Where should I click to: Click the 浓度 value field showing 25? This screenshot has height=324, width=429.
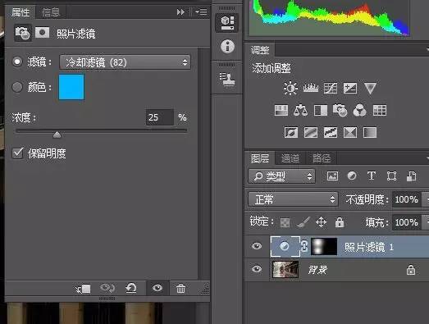pyautogui.click(x=159, y=117)
